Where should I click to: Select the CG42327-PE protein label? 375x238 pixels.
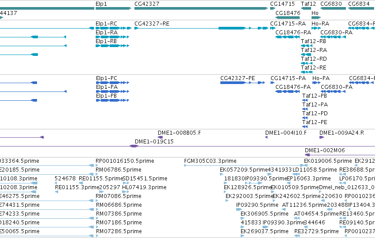(x=238, y=78)
